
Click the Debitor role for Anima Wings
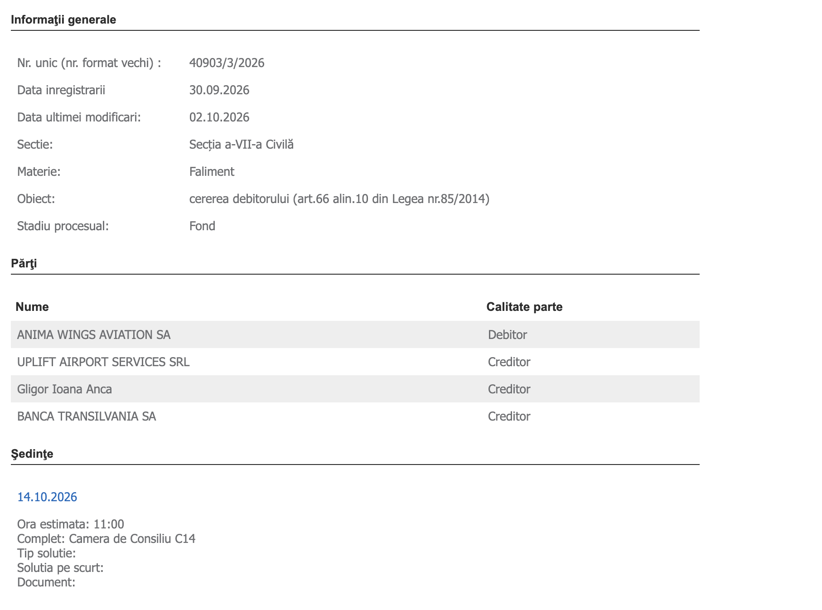[x=508, y=334]
